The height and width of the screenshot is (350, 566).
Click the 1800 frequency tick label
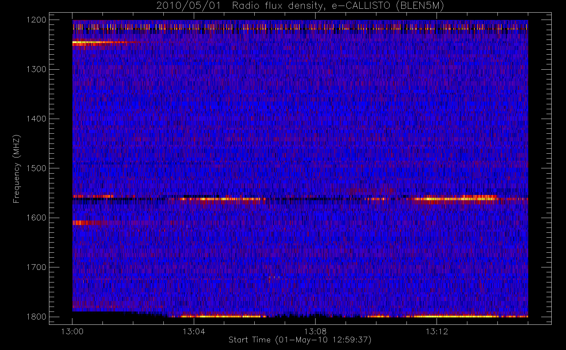pos(36,317)
